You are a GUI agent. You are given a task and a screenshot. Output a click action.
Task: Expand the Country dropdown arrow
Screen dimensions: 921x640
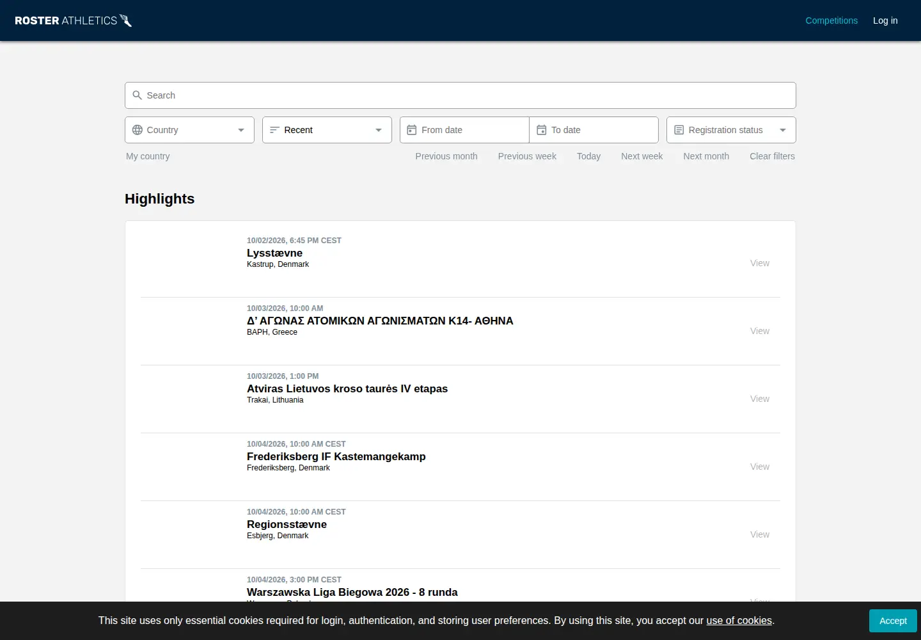[x=241, y=130]
